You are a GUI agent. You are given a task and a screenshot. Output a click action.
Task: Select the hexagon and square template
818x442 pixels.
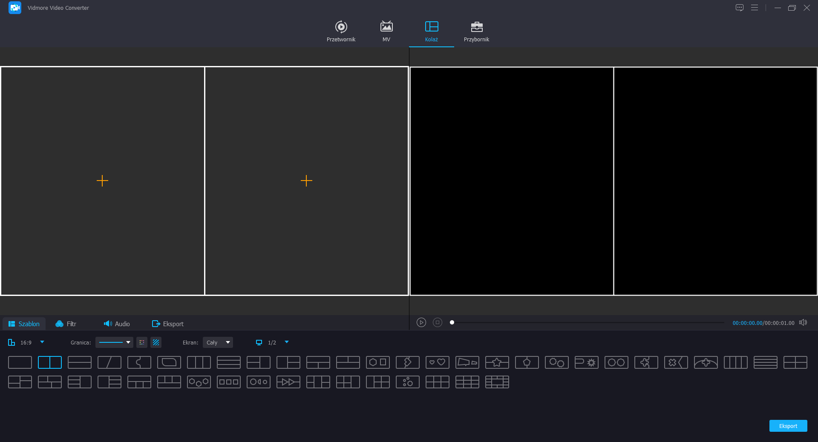click(x=378, y=362)
